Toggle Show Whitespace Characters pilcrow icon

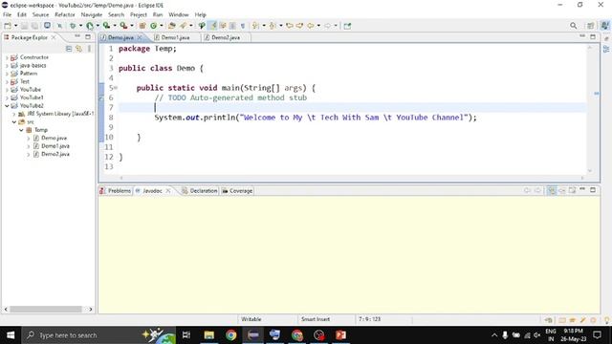pos(243,26)
